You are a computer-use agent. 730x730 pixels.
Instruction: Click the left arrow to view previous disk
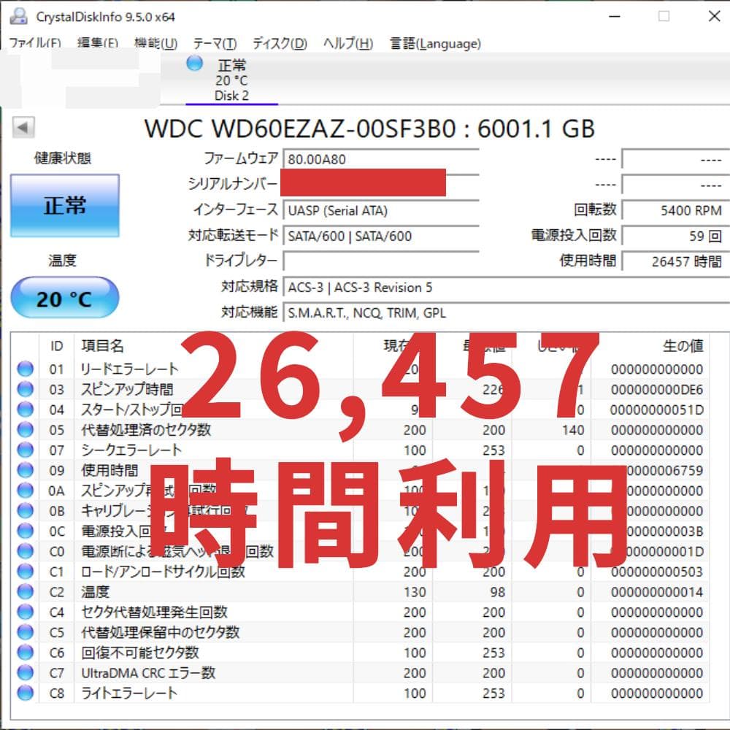(25, 126)
